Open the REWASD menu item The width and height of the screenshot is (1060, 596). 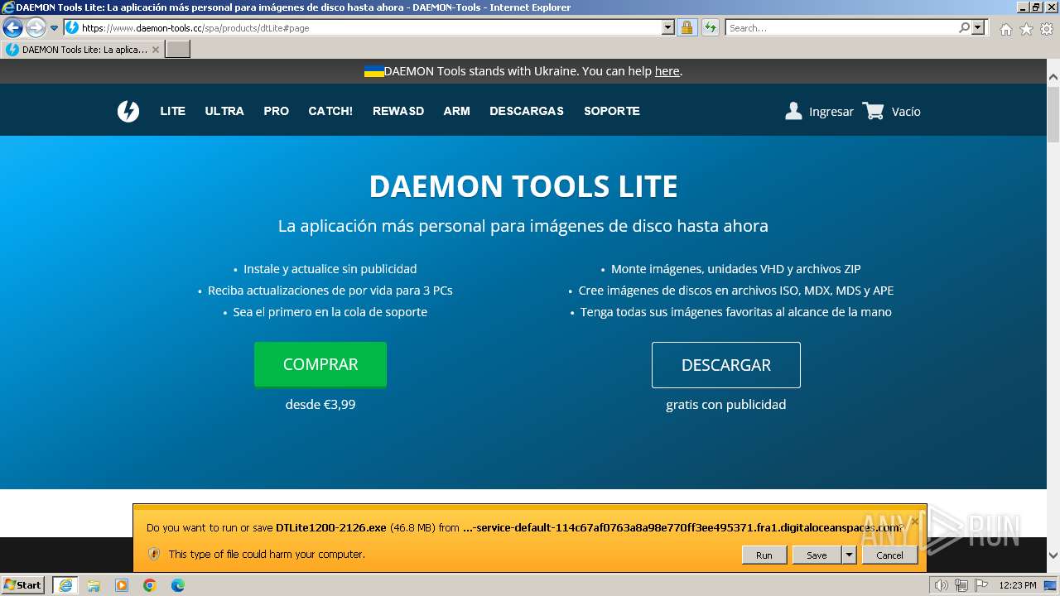[x=398, y=111]
